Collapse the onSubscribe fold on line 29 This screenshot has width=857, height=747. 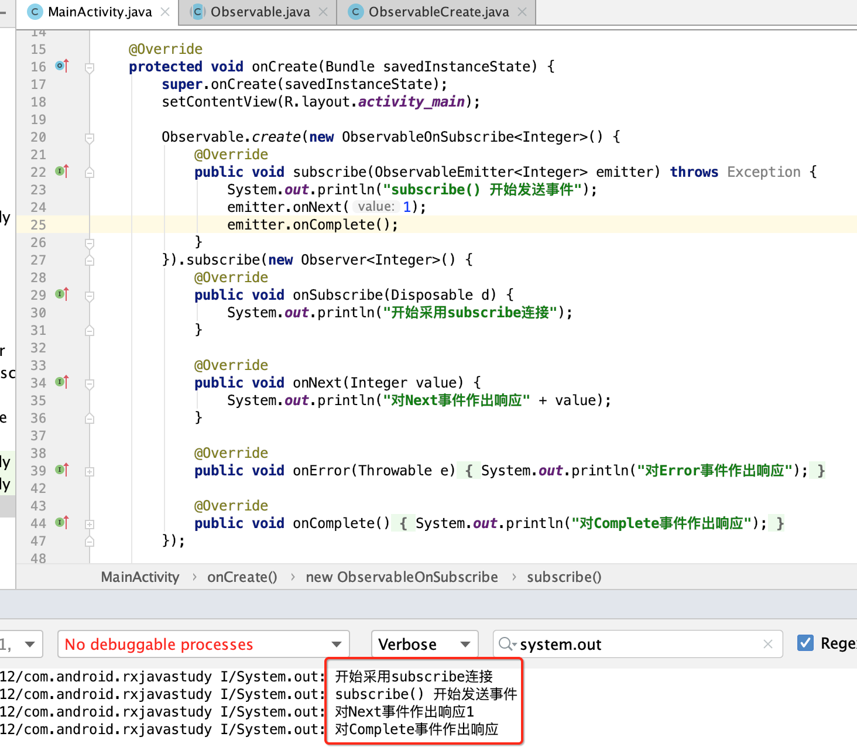(x=90, y=296)
